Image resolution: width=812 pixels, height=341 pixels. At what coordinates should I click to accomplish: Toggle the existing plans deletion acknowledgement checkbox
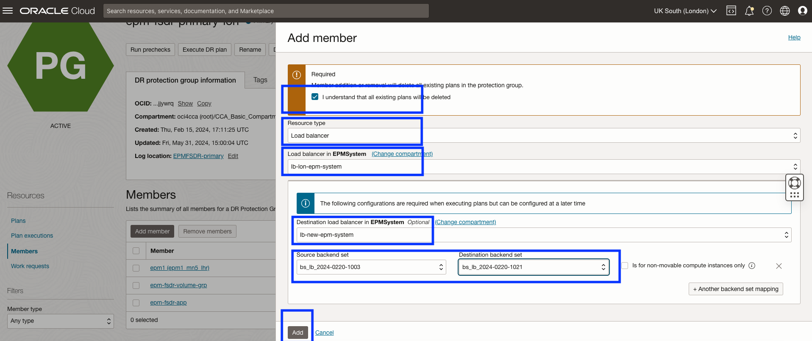click(315, 97)
